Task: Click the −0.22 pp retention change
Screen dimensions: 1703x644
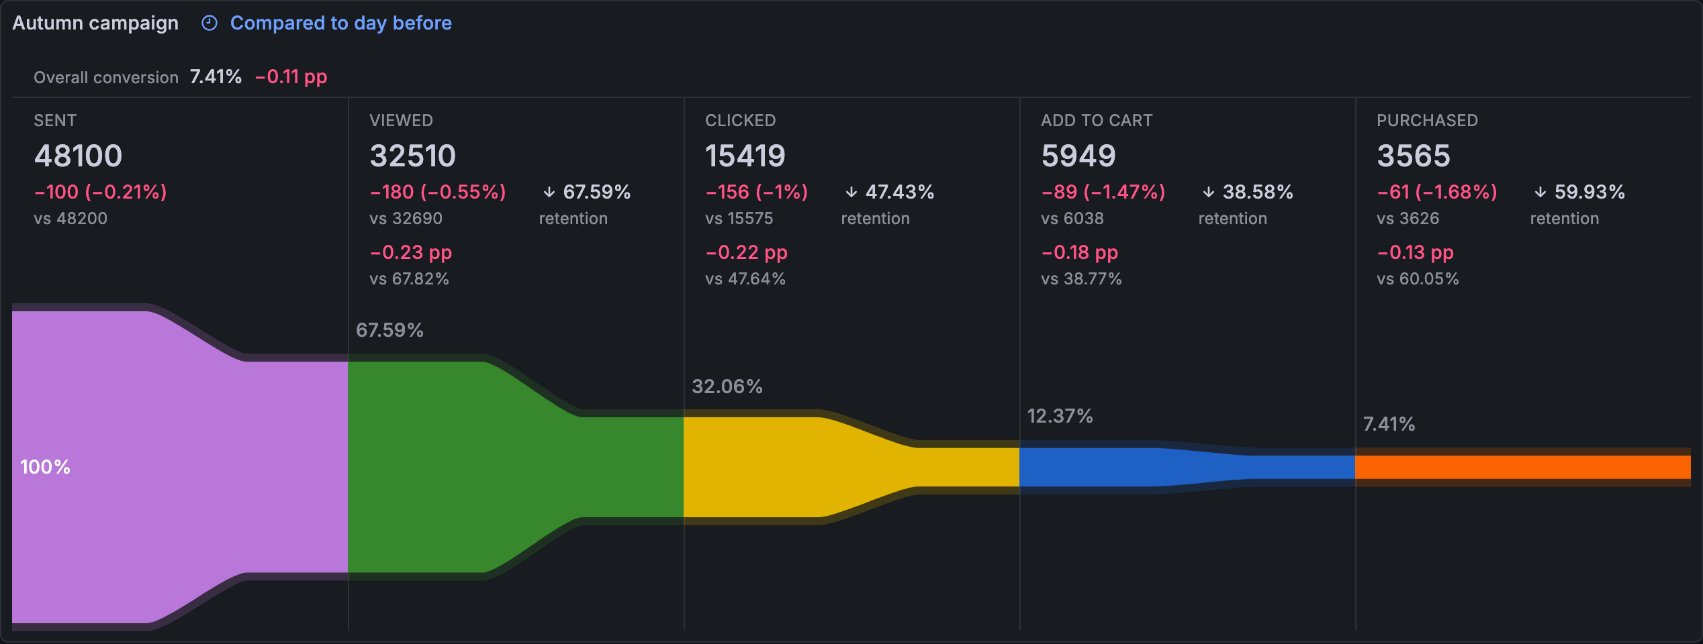Action: [x=747, y=253]
